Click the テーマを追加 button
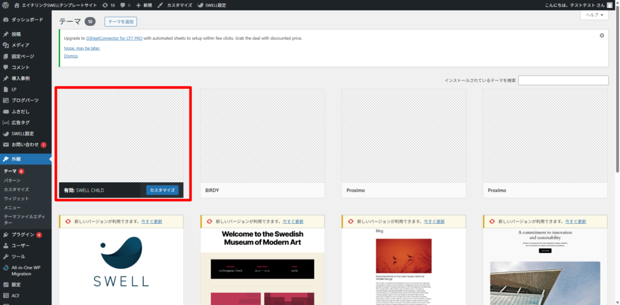 [120, 22]
